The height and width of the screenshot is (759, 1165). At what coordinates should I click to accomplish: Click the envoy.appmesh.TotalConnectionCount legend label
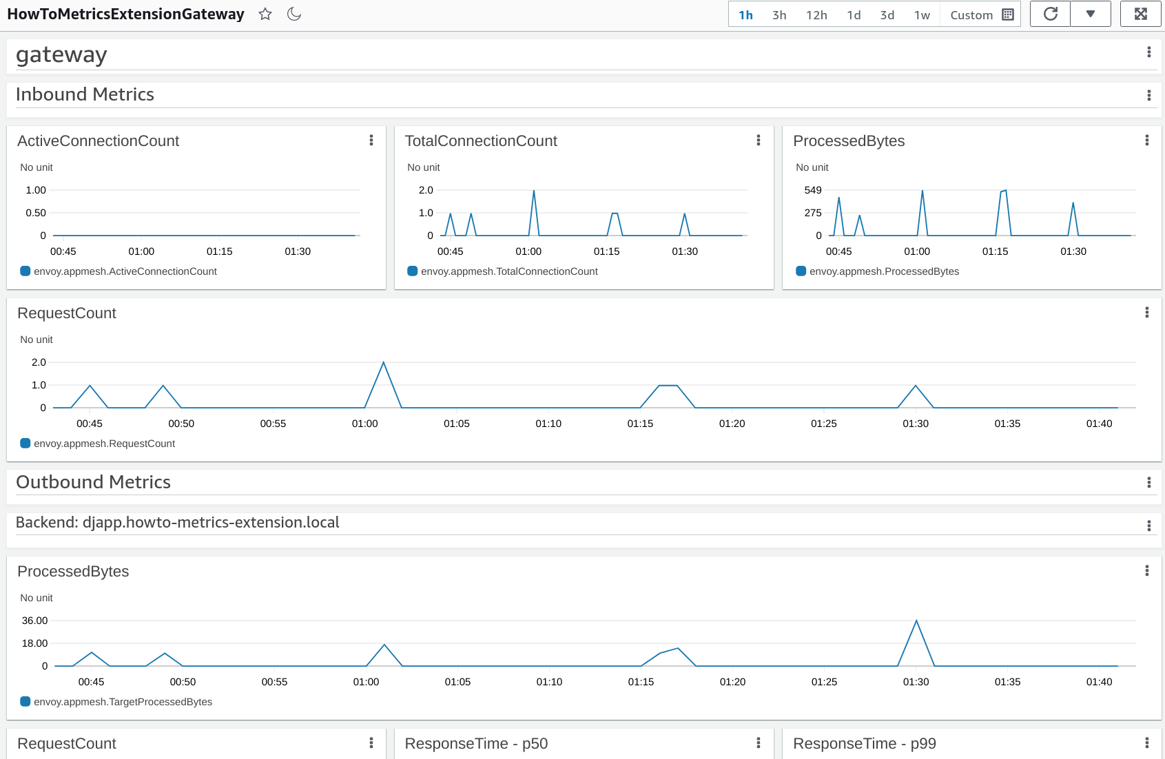pyautogui.click(x=509, y=271)
